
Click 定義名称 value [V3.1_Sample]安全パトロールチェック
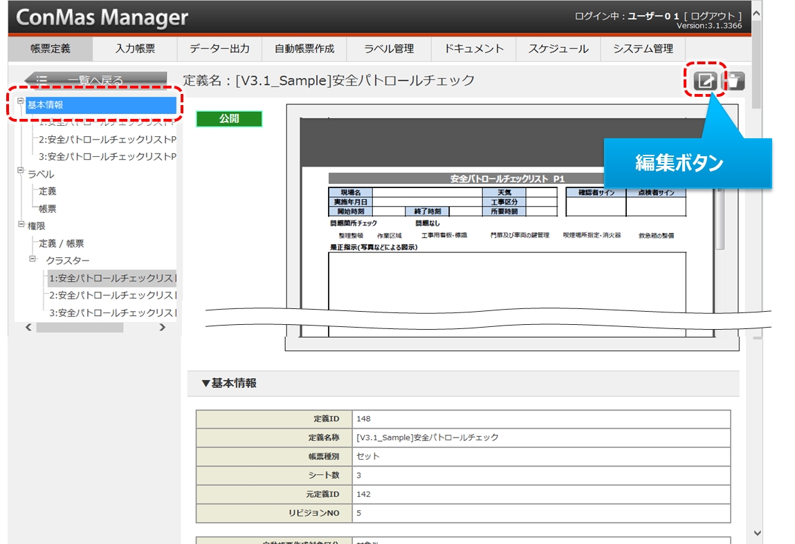pos(428,438)
